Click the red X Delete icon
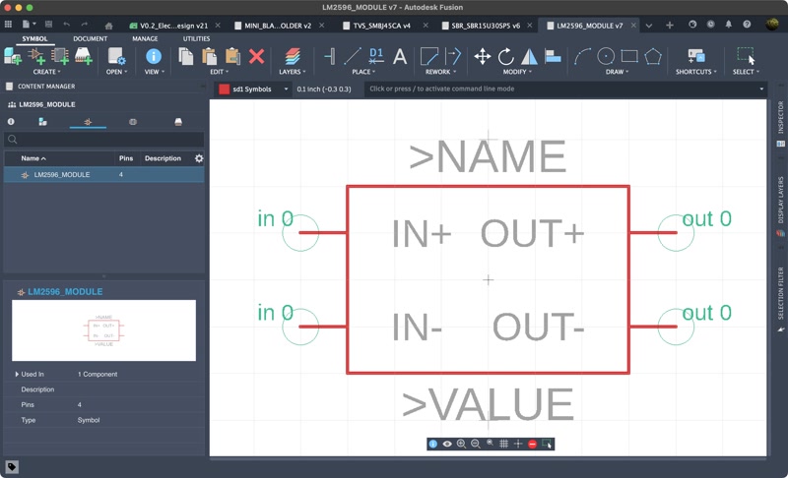The width and height of the screenshot is (788, 478). click(256, 56)
